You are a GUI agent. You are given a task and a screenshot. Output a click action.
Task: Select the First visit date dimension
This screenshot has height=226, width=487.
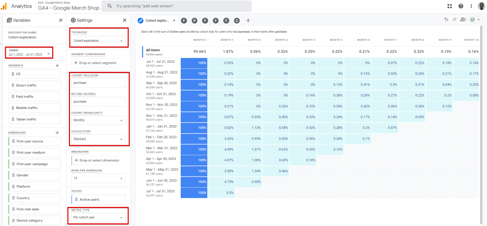click(34, 209)
